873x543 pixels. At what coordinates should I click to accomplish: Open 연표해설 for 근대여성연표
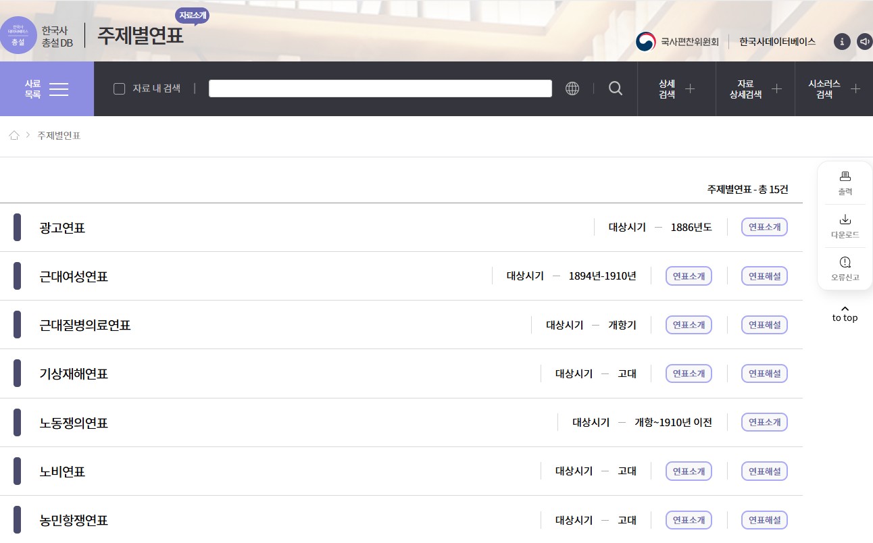point(764,276)
